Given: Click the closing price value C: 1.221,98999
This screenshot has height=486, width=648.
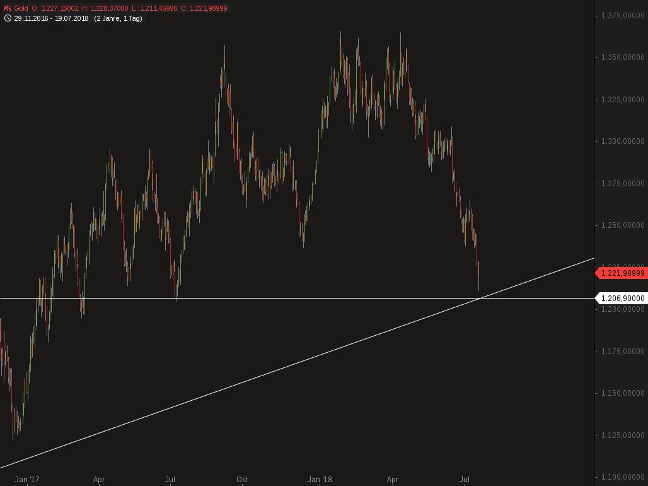Looking at the screenshot, I should pos(204,8).
